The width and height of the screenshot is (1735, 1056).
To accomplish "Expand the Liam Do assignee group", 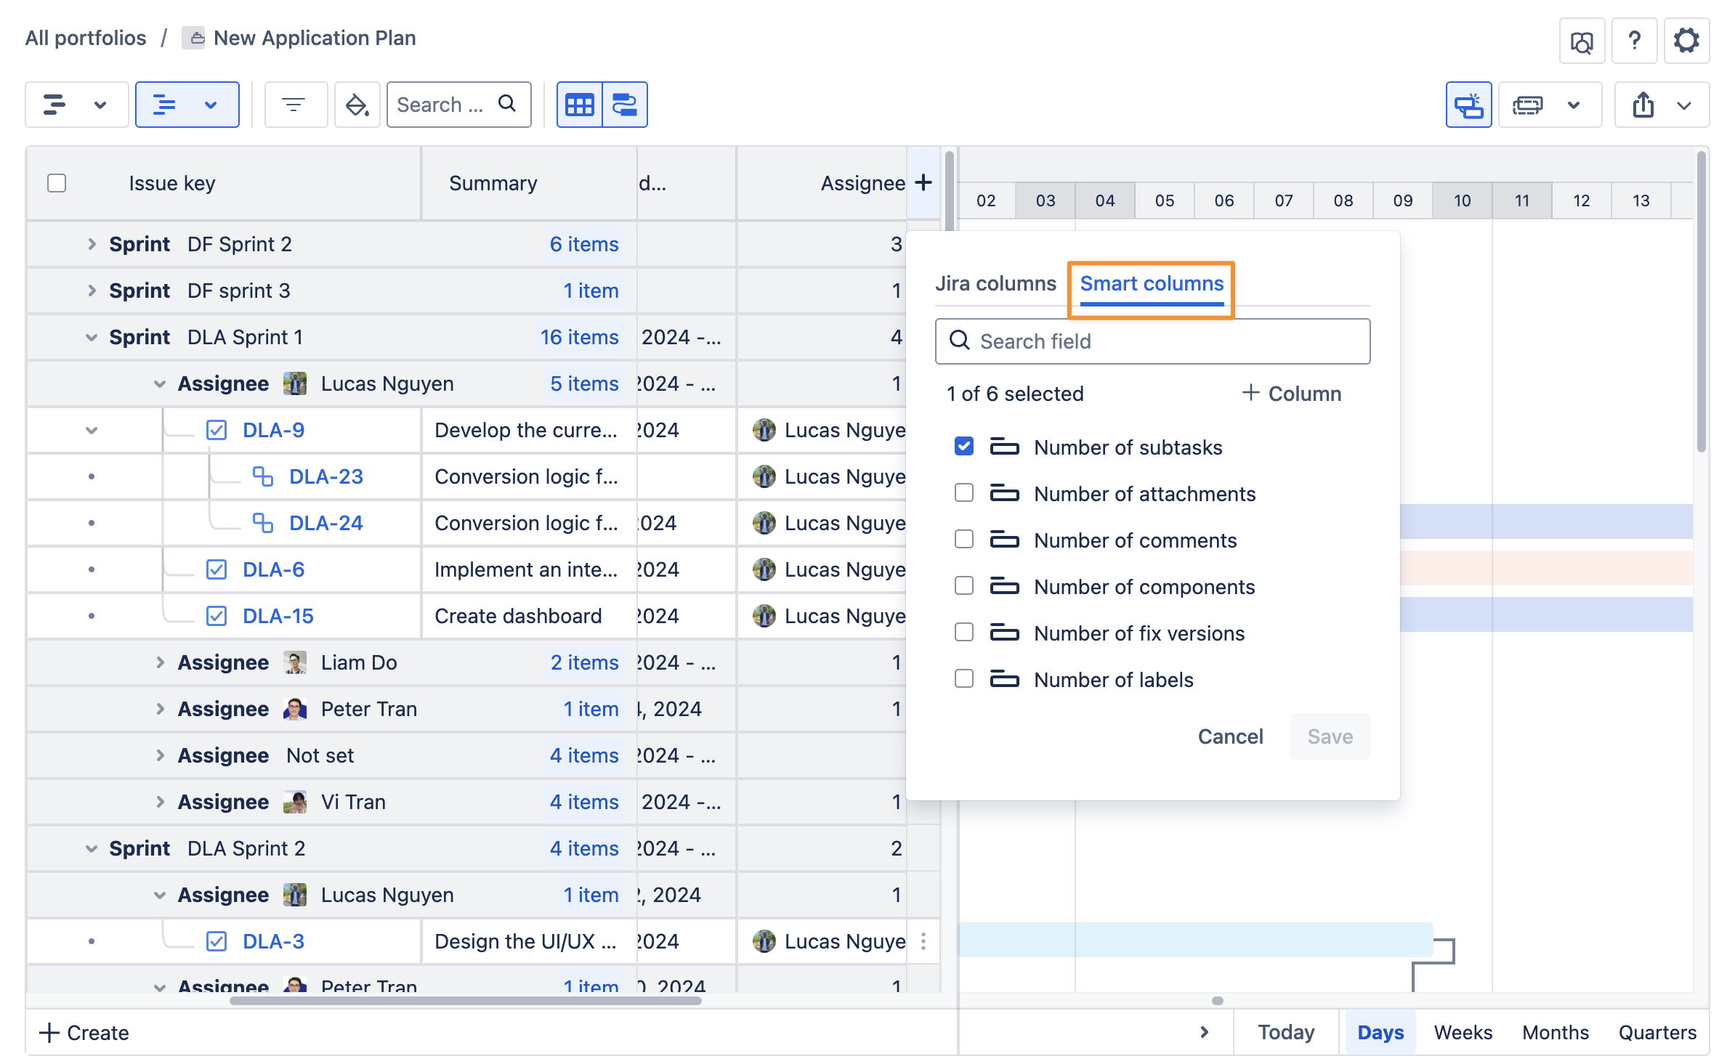I will click(160, 662).
